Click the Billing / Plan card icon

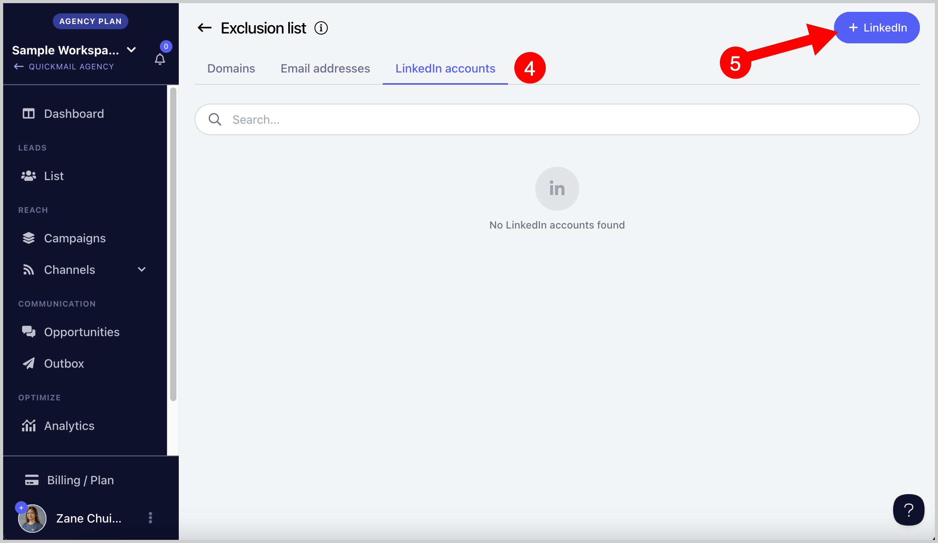(x=32, y=480)
